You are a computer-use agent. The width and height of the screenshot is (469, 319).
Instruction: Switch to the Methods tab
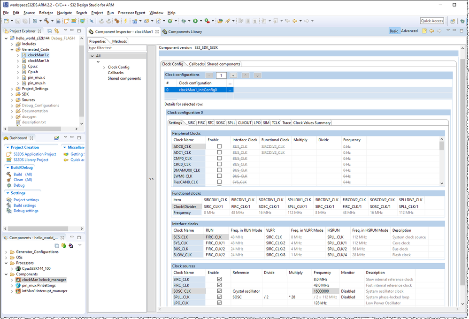pyautogui.click(x=119, y=41)
